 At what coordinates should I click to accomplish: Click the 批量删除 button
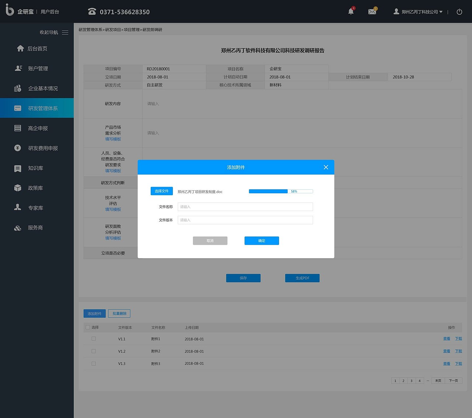click(119, 314)
